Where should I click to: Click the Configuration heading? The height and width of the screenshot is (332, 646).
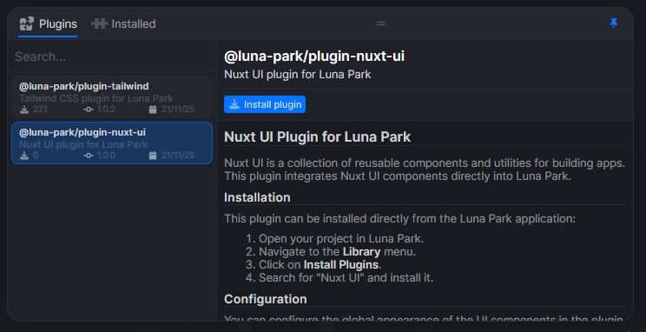point(266,299)
